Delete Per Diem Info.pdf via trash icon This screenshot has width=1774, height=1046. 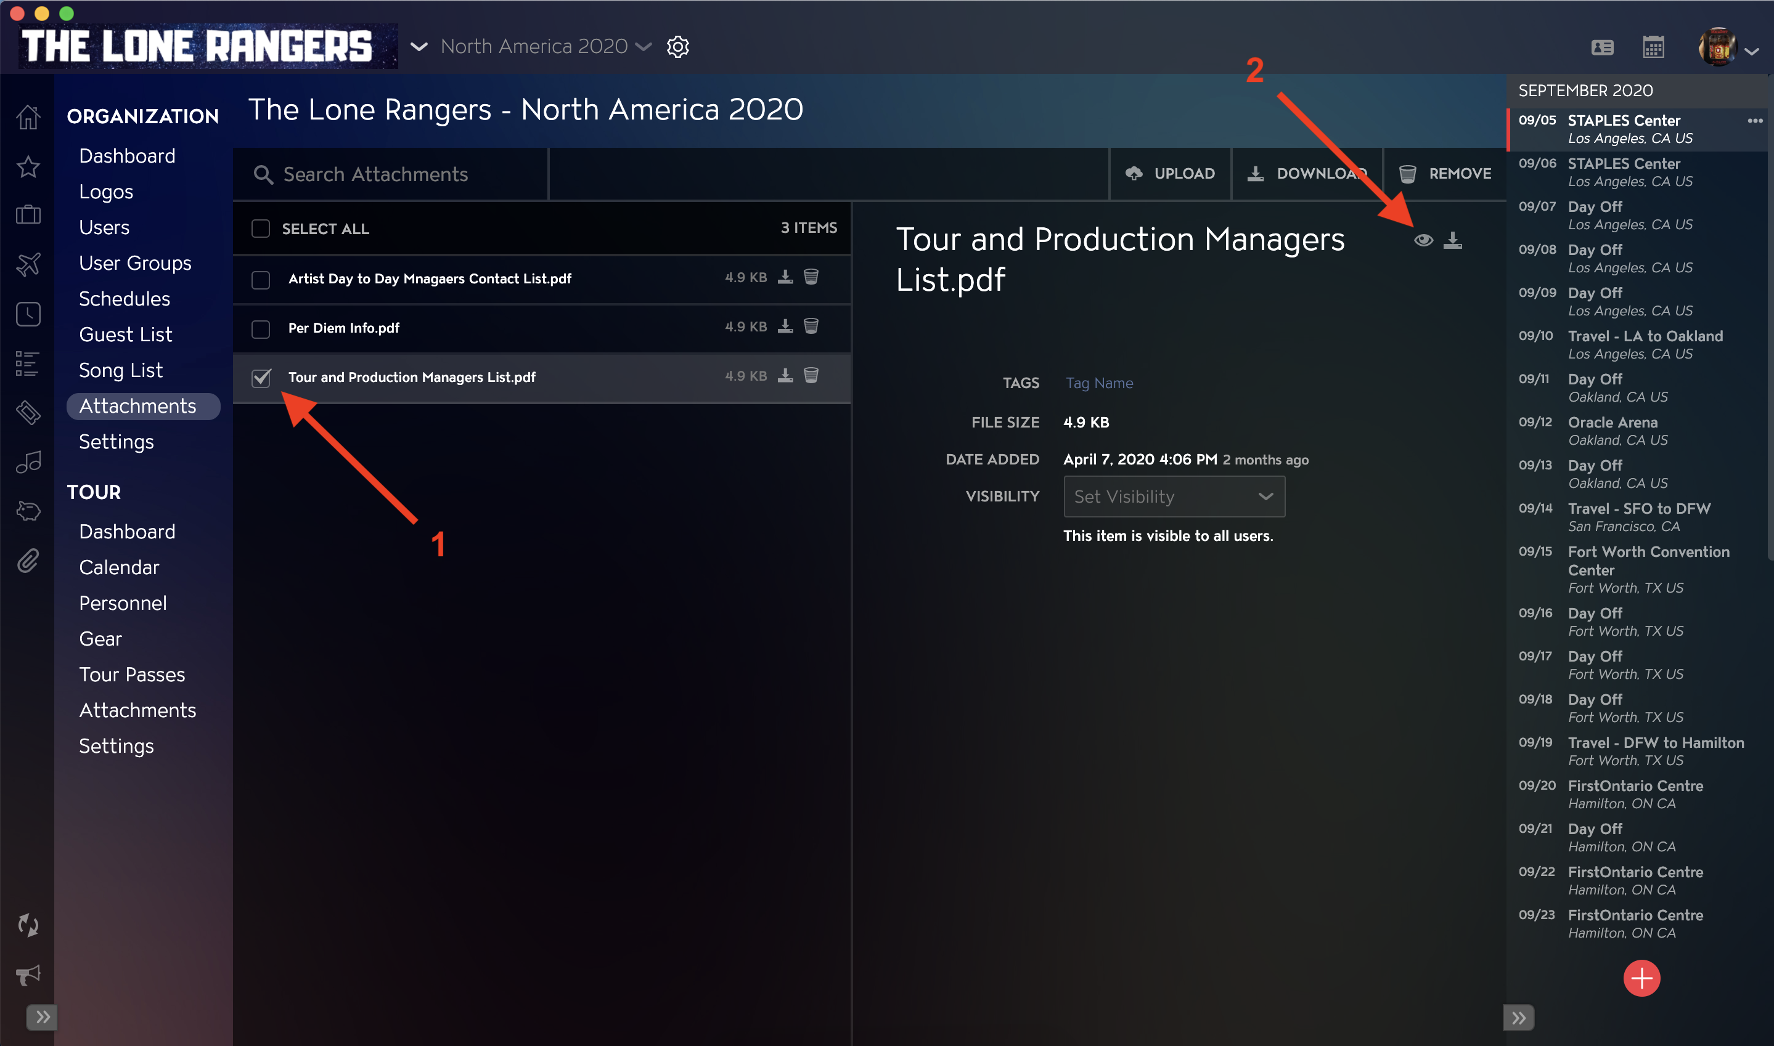[x=811, y=326]
